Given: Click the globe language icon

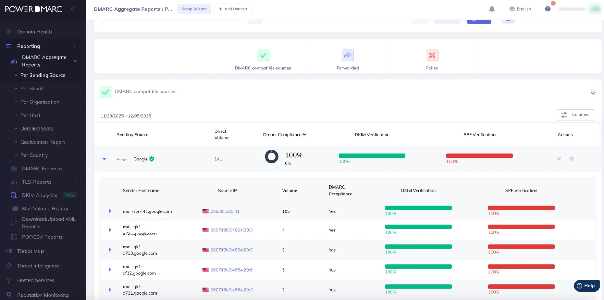Looking at the screenshot, I should [x=512, y=9].
